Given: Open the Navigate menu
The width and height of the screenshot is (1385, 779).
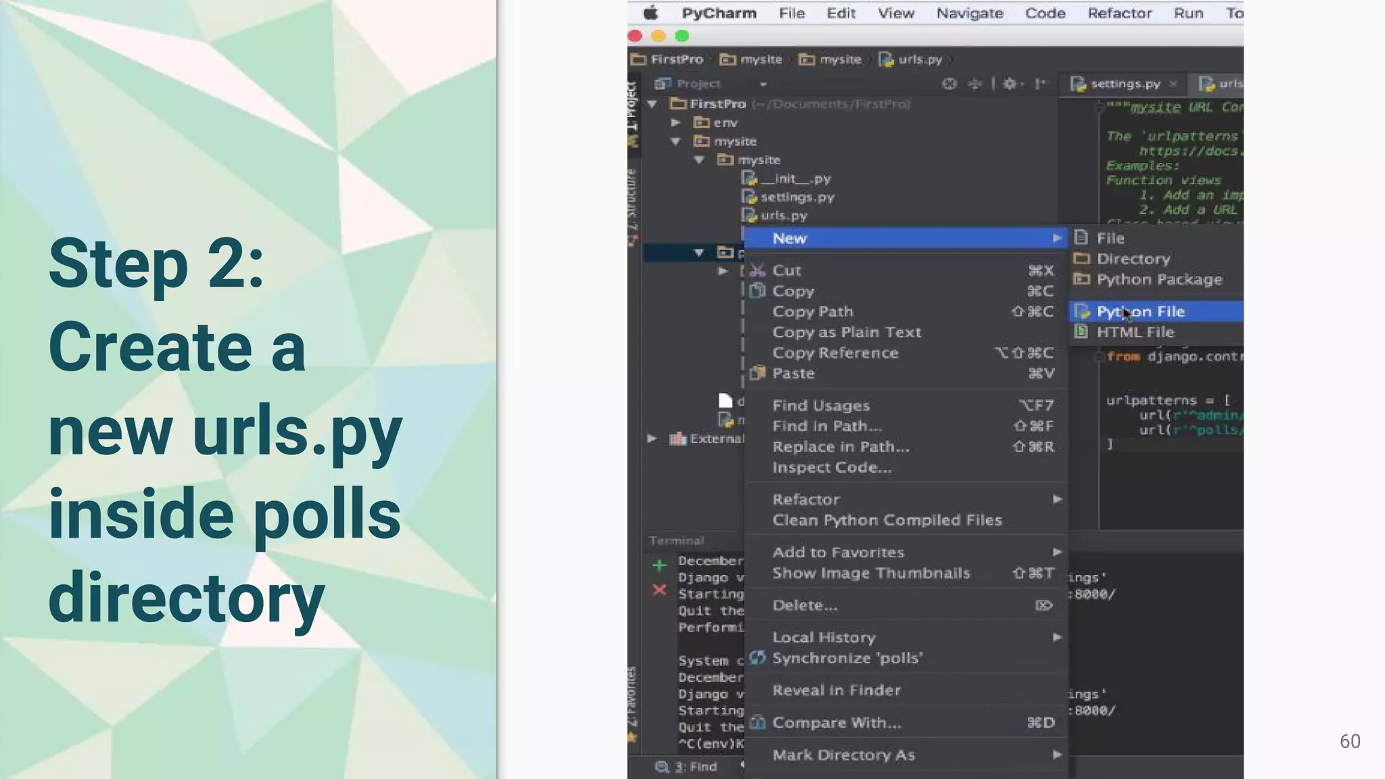Looking at the screenshot, I should tap(970, 13).
